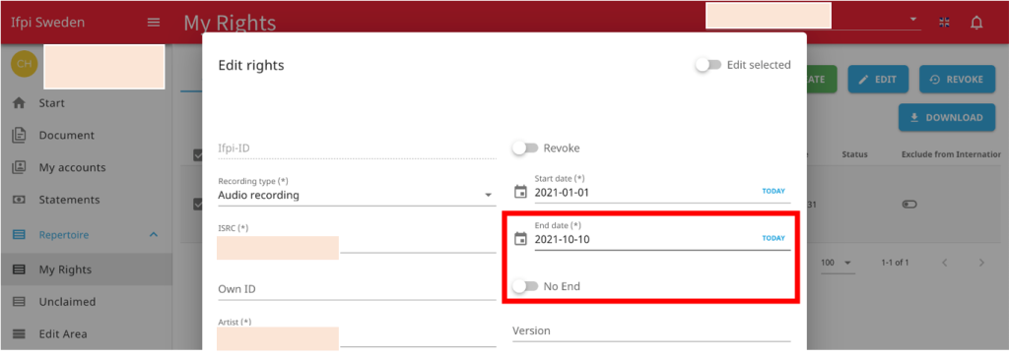Open Start in the sidebar
1009x358 pixels.
click(51, 103)
